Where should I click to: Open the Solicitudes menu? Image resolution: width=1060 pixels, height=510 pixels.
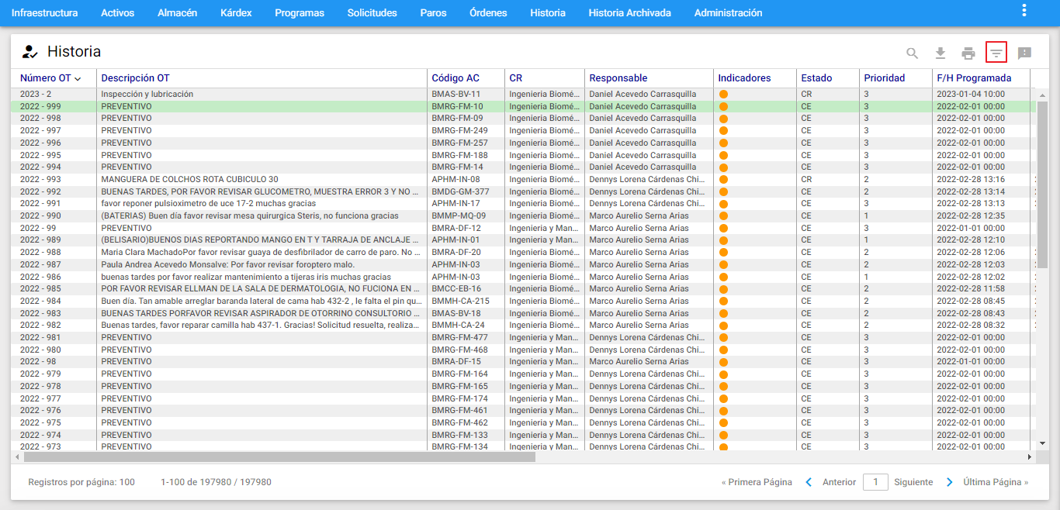(x=372, y=13)
